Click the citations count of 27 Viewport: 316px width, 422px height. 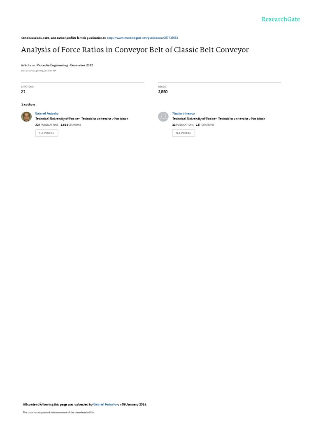coord(23,92)
